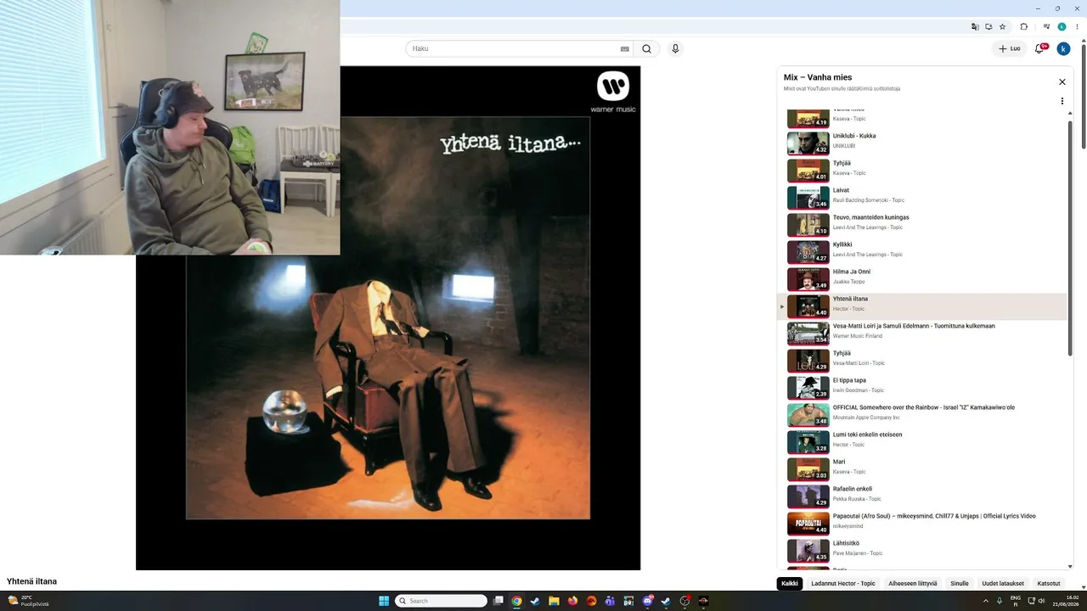Image resolution: width=1087 pixels, height=611 pixels.
Task: Show hidden system tray icons
Action: click(x=985, y=601)
